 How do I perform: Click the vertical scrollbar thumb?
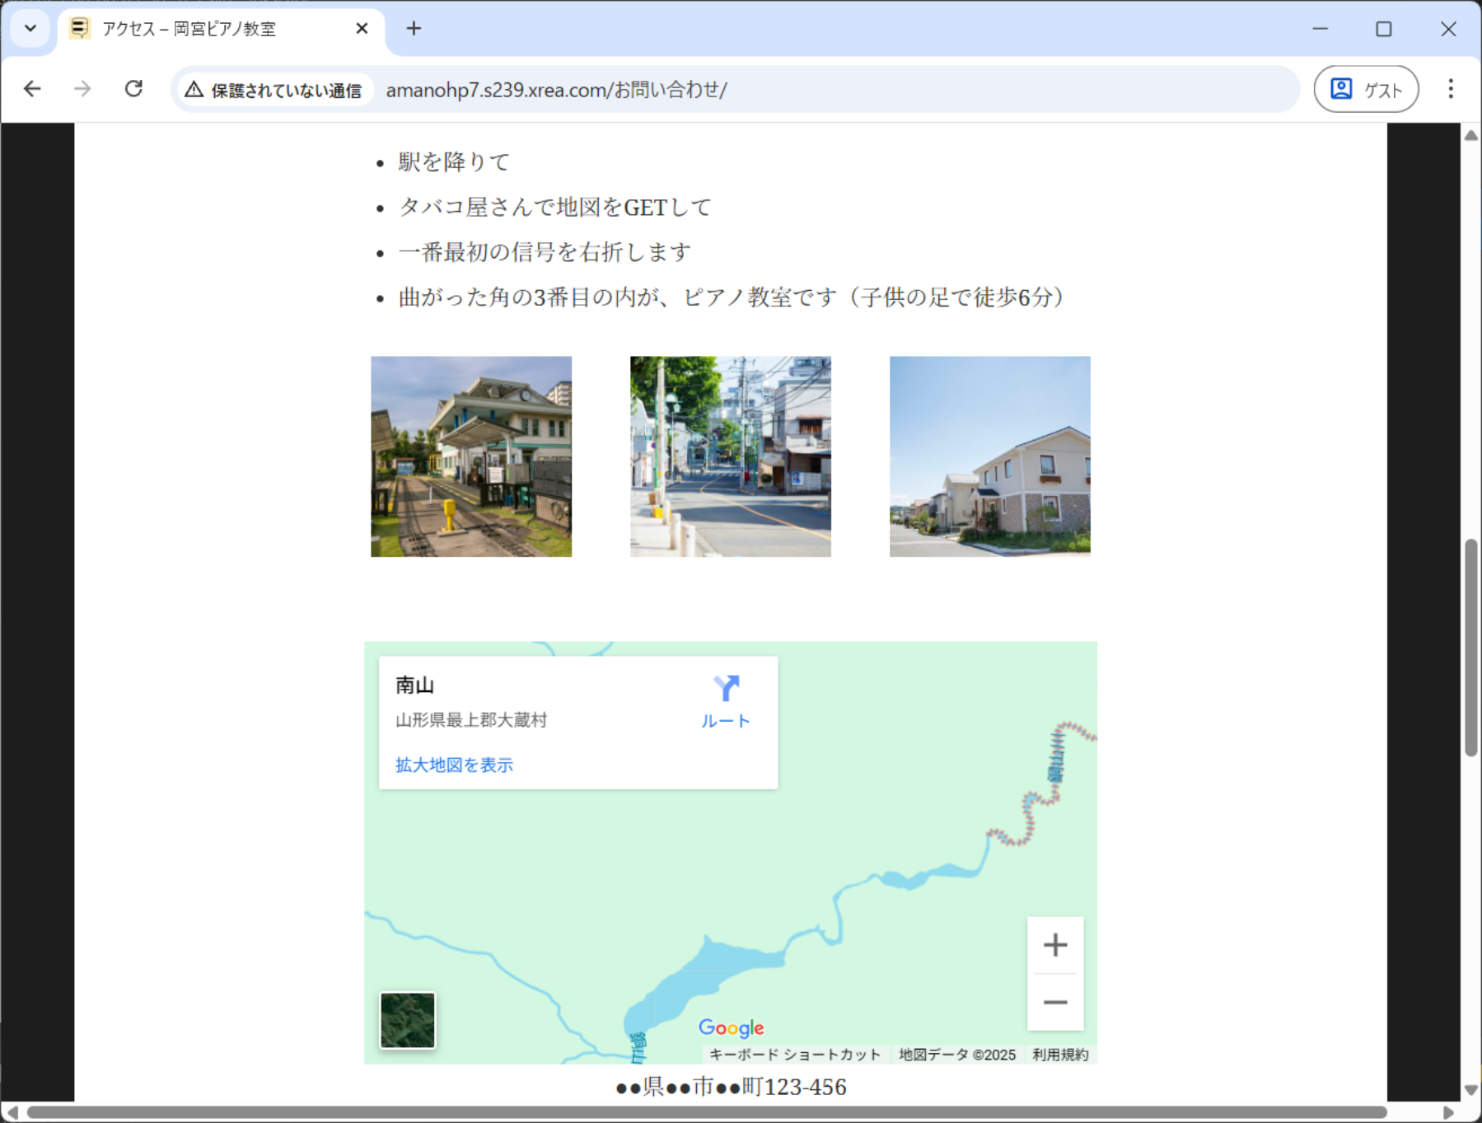[1471, 647]
